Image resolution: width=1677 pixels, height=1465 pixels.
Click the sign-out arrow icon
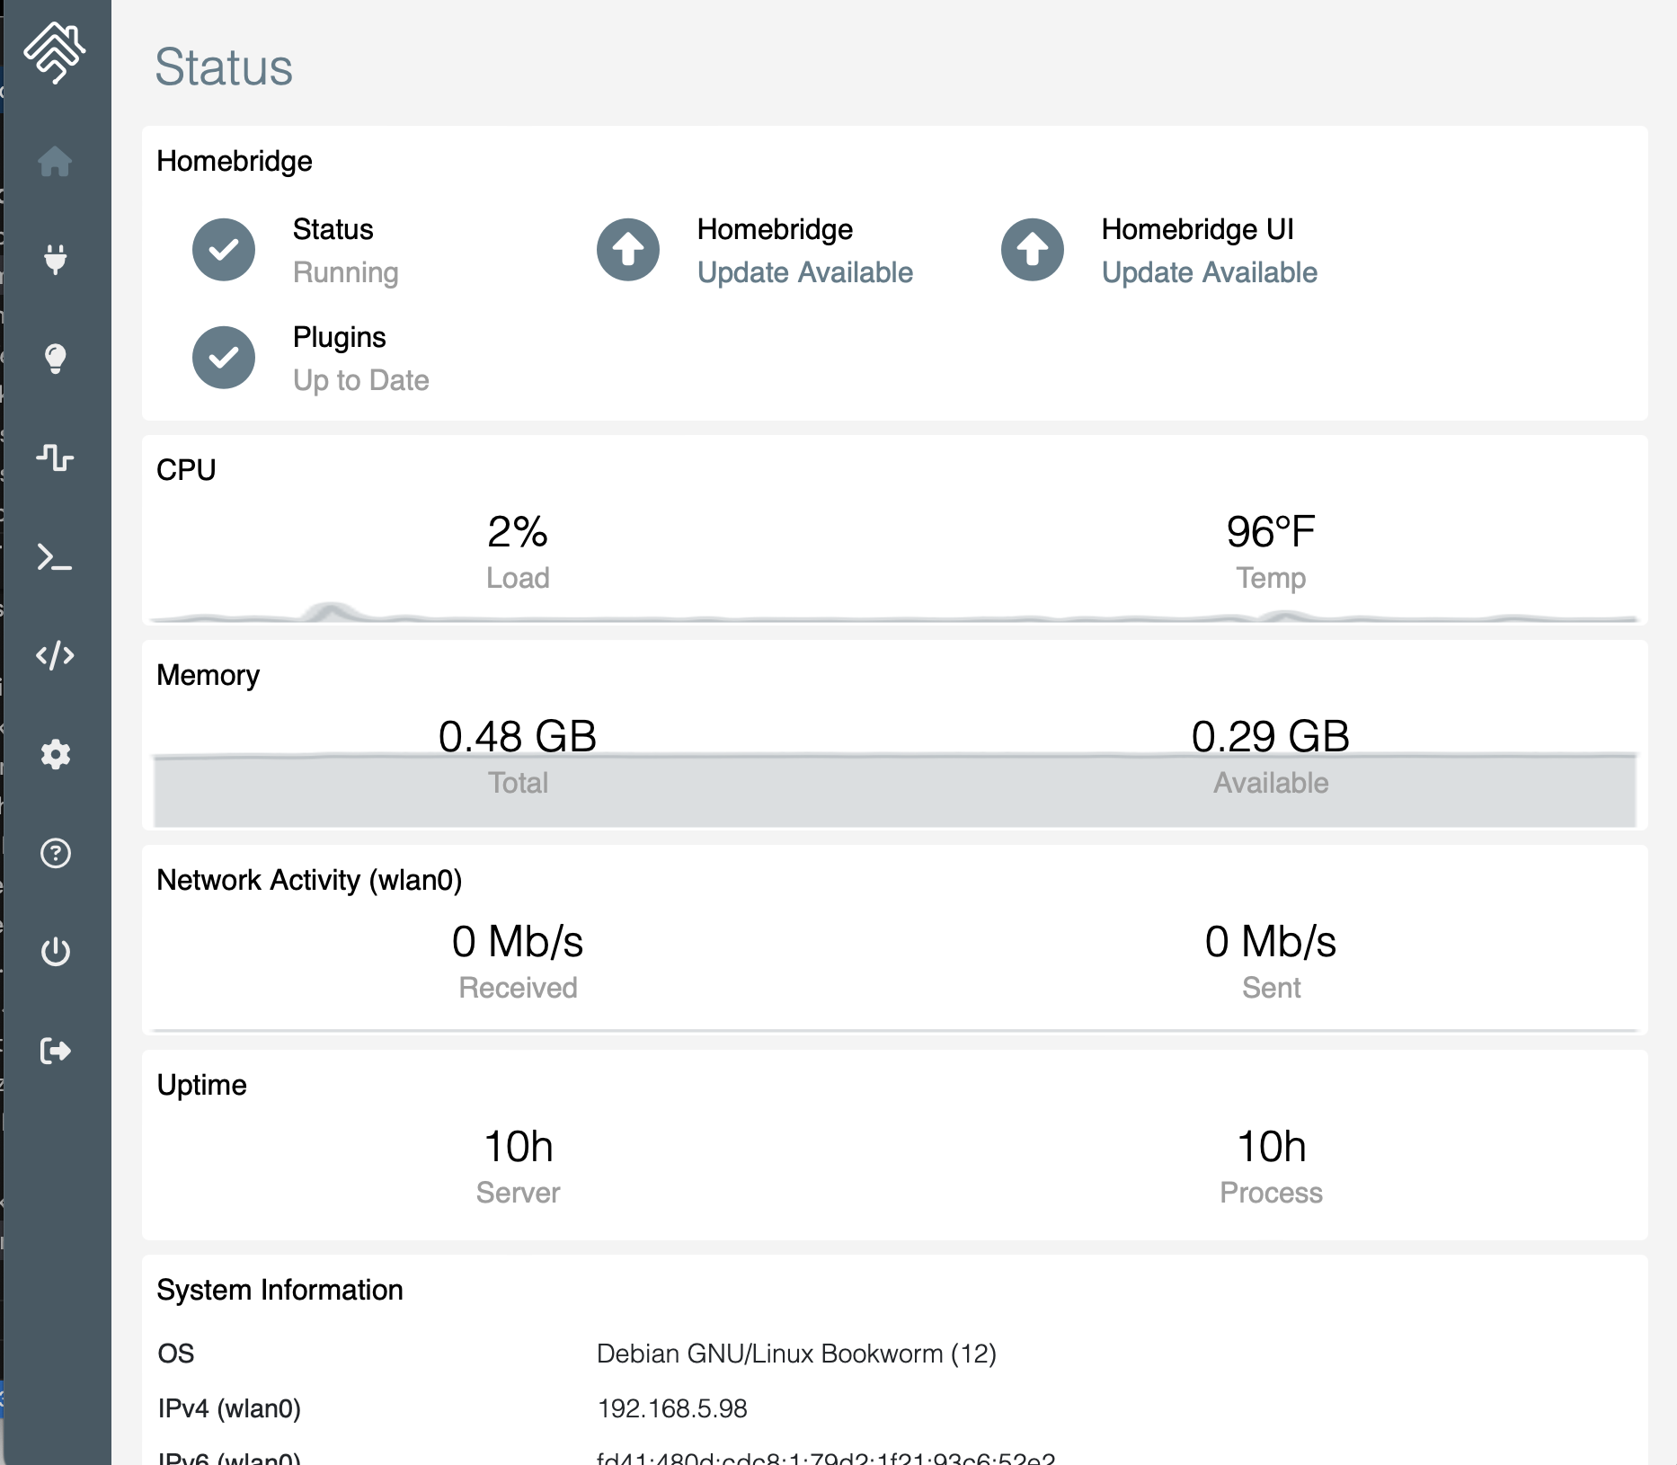pyautogui.click(x=55, y=1051)
